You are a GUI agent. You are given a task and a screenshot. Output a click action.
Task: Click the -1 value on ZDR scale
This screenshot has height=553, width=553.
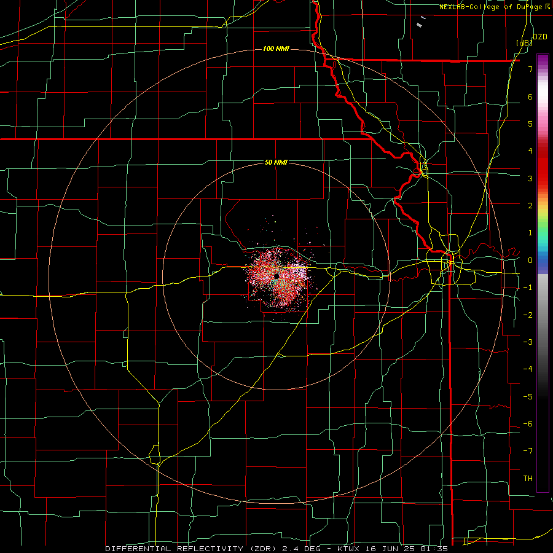(528, 288)
